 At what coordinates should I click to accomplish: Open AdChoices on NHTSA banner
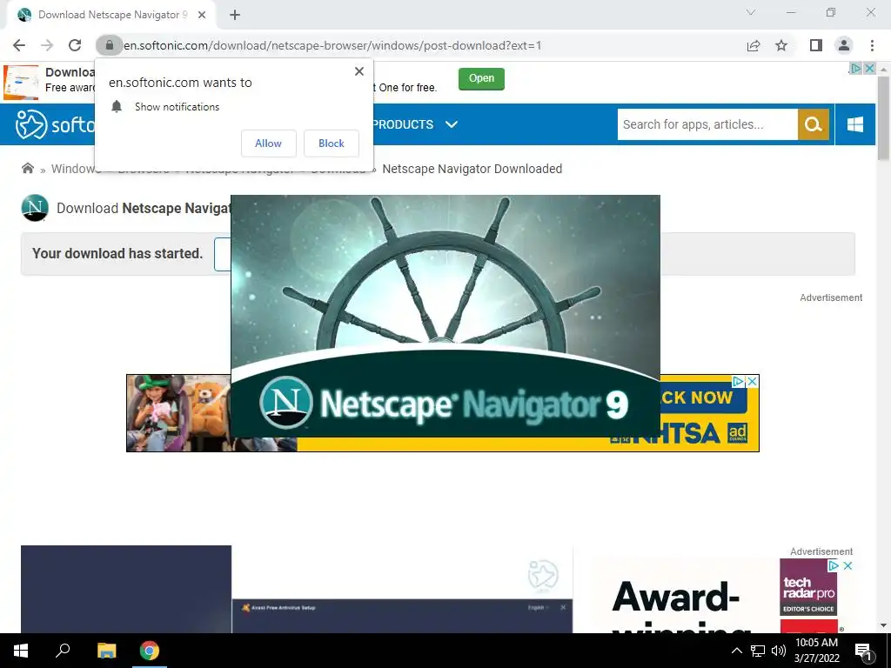(x=738, y=381)
